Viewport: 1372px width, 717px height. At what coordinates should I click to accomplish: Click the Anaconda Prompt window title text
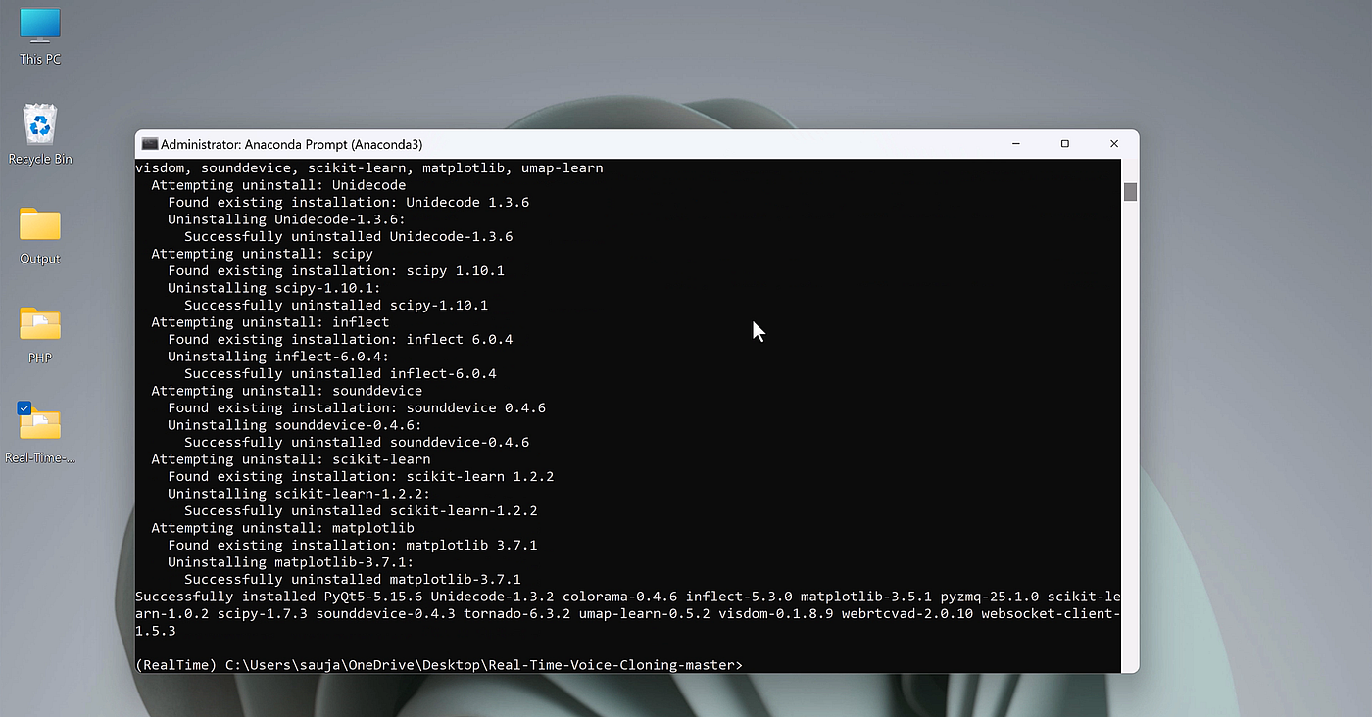click(x=292, y=144)
